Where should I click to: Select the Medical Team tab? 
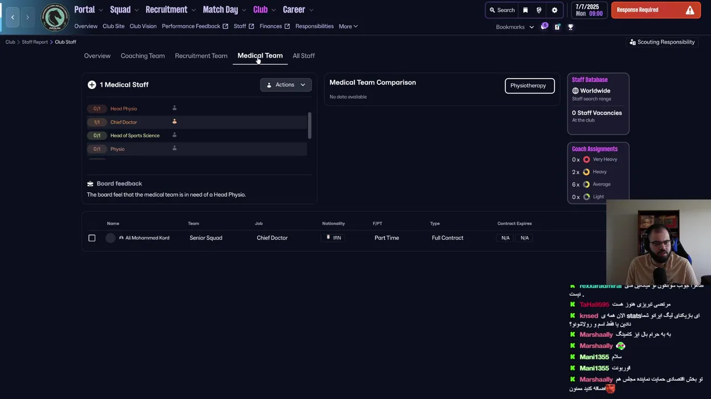coord(260,55)
